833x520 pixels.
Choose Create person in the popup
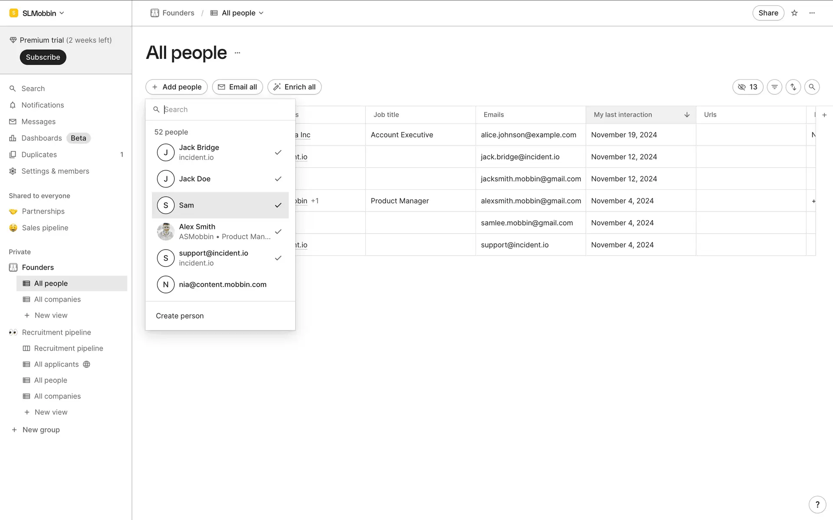(180, 316)
